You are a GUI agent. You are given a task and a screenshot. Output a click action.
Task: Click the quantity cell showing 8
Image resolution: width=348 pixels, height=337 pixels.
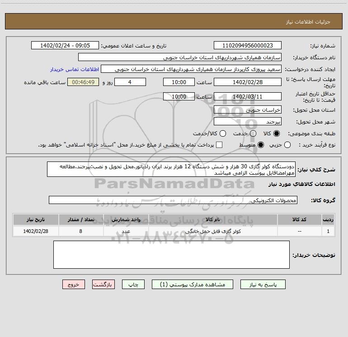81,231
